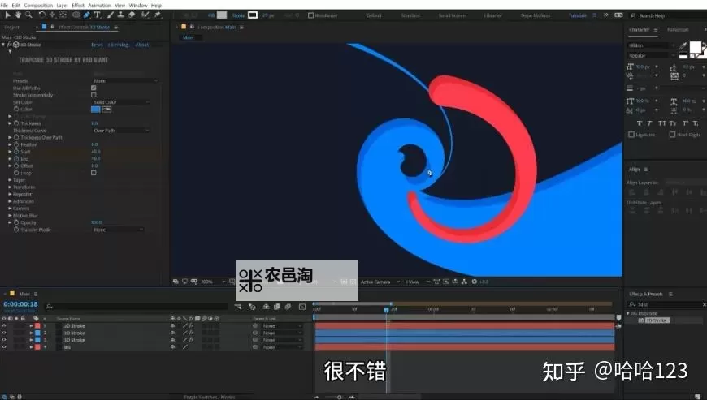Expand the Camera property group

pos(10,209)
